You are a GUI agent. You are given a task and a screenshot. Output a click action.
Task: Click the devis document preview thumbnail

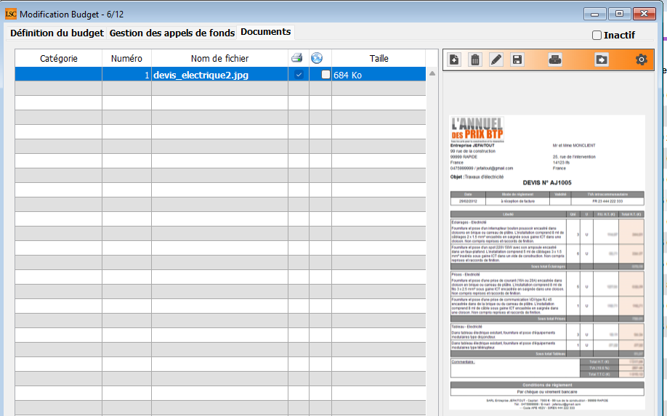coord(547,263)
